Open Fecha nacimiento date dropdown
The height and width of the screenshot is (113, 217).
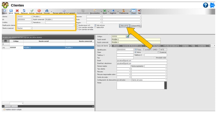pos(166,66)
